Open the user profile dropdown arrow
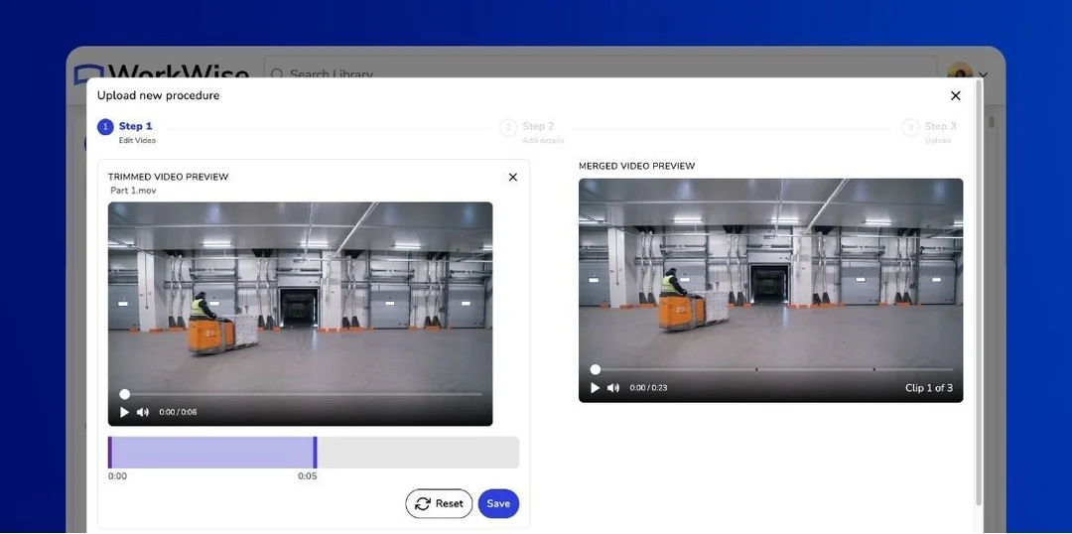This screenshot has width=1072, height=534. [x=983, y=75]
